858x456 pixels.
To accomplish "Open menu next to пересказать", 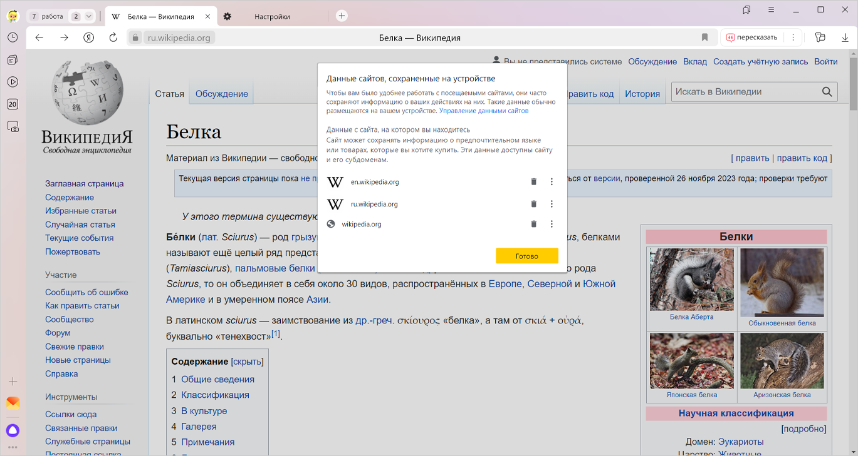I will 793,38.
